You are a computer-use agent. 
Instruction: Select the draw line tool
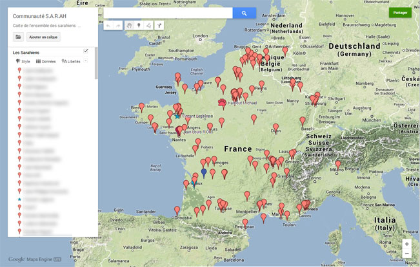[148, 25]
